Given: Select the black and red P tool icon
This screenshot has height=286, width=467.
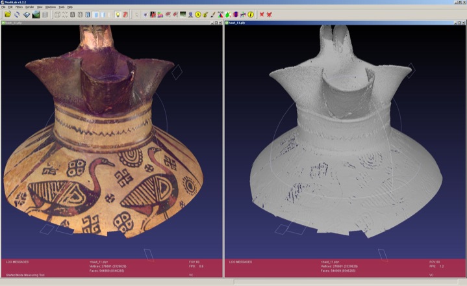Looking at the screenshot, I should pos(153,14).
